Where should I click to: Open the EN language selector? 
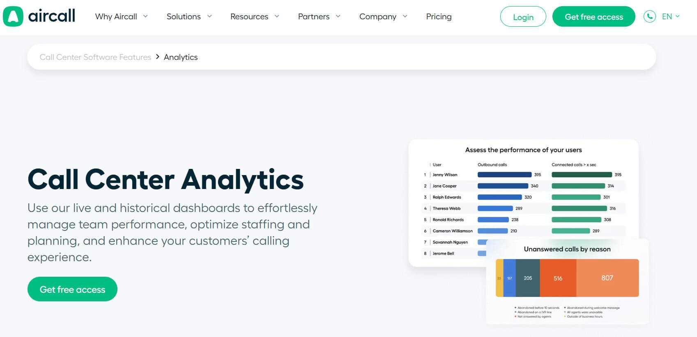pos(670,16)
